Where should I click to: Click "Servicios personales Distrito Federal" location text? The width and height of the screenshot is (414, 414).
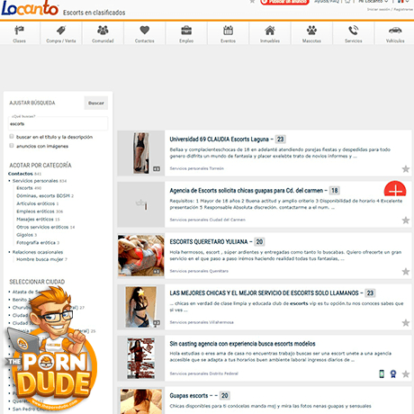pyautogui.click(x=204, y=373)
